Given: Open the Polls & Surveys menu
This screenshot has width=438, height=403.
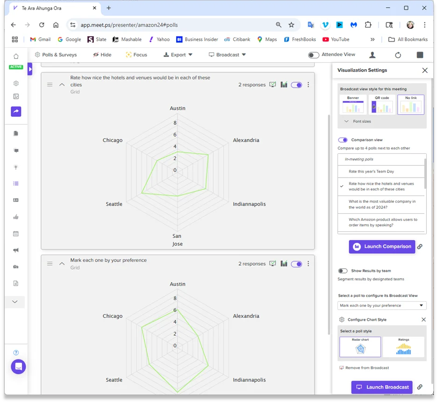Looking at the screenshot, I should point(56,55).
